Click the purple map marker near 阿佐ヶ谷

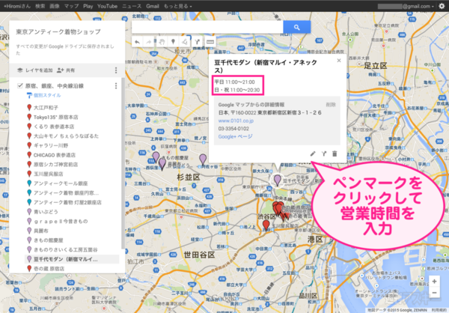click(x=203, y=159)
